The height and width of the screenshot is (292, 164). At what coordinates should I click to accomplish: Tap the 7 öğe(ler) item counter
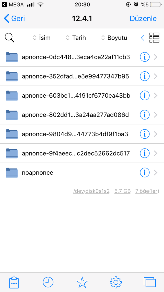tap(147, 191)
